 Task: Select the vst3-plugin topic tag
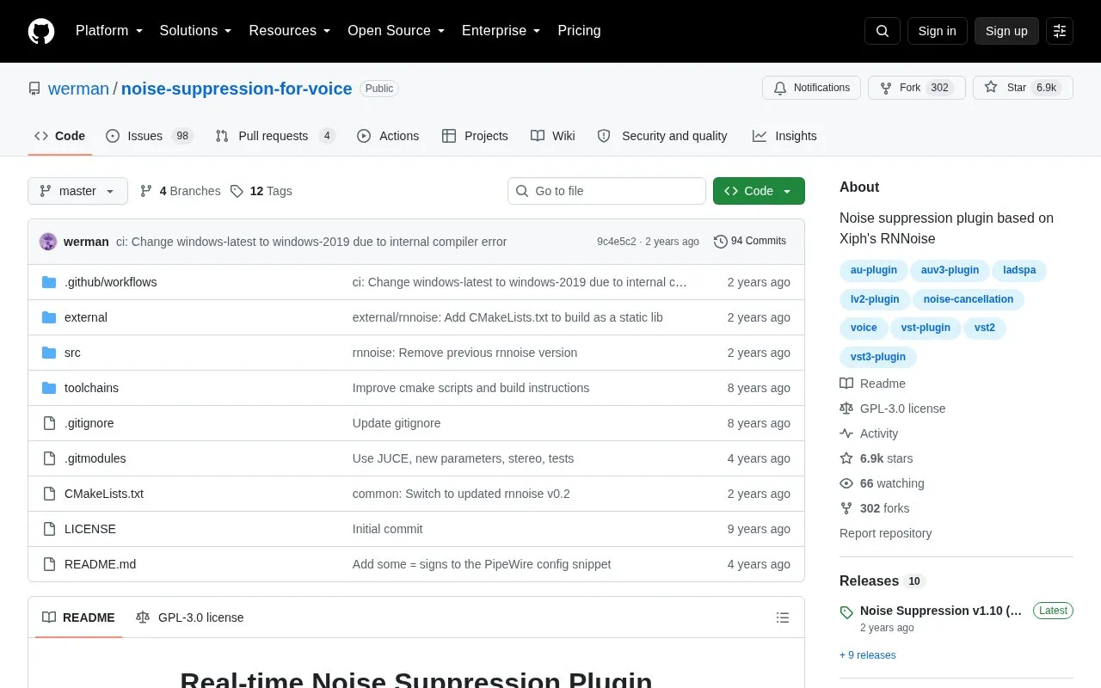point(878,357)
